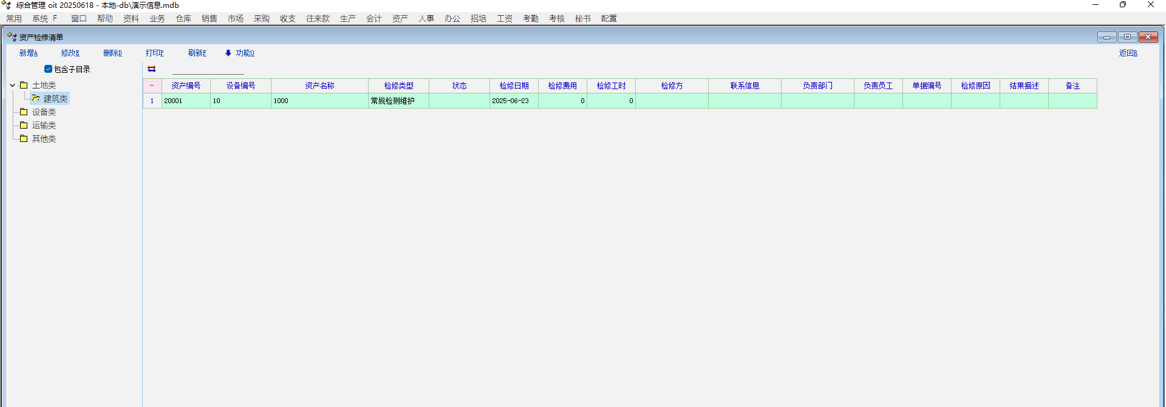Click the 资产检修清单 window title icon
The width and height of the screenshot is (1166, 407).
pyautogui.click(x=12, y=37)
